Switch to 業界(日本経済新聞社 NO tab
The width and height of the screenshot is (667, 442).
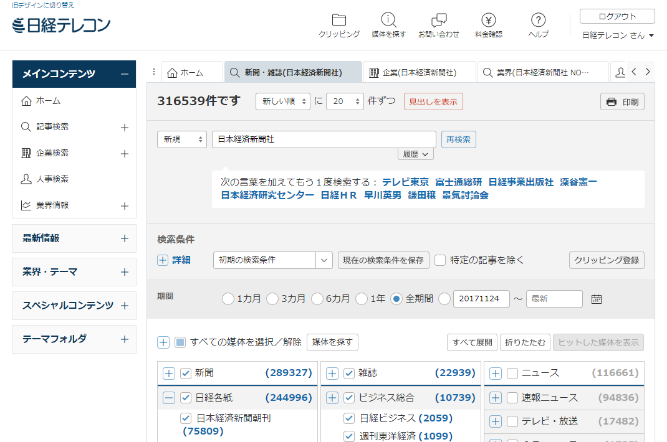pos(543,72)
